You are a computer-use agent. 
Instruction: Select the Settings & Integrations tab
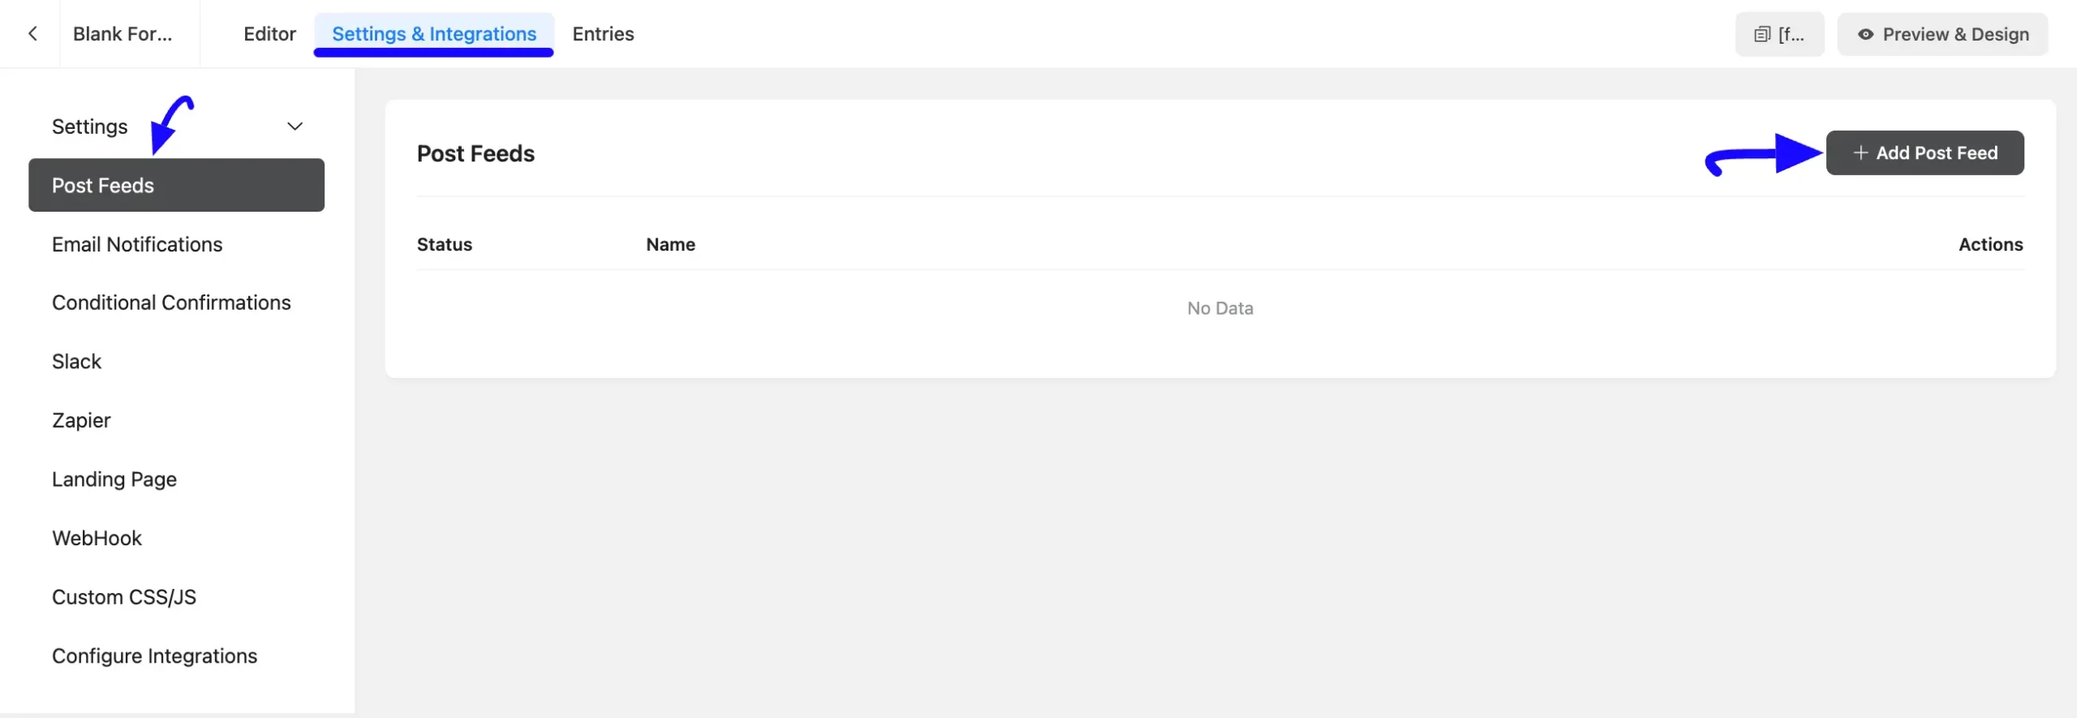[x=434, y=34]
